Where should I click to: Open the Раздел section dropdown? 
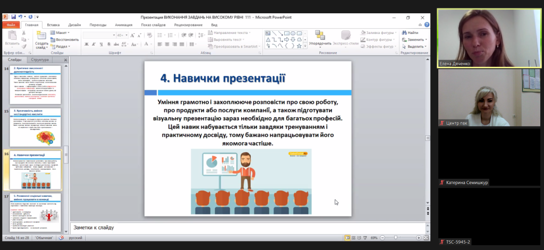point(62,46)
